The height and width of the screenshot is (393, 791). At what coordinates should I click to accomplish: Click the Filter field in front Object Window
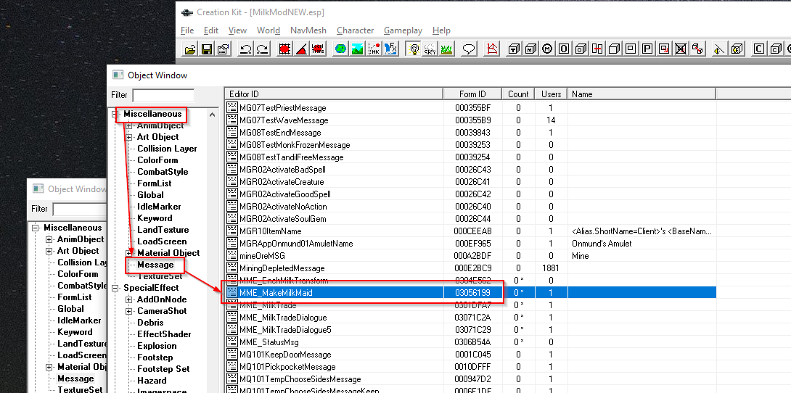pos(163,95)
